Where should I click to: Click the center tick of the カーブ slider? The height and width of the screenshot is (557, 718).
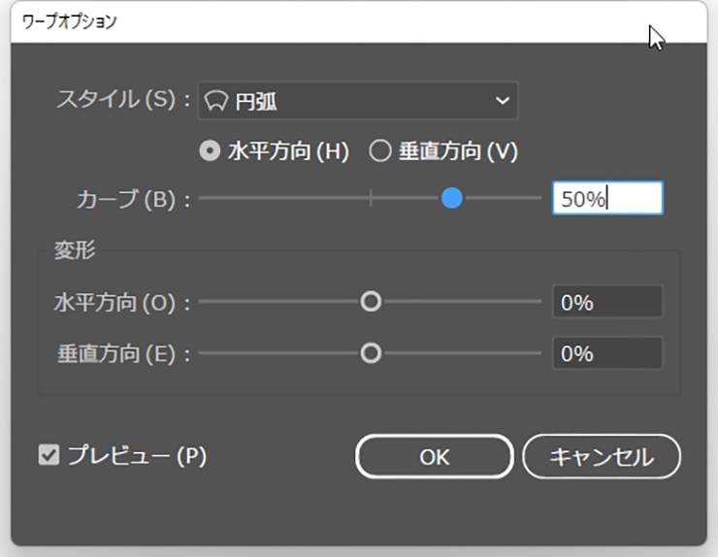point(371,199)
